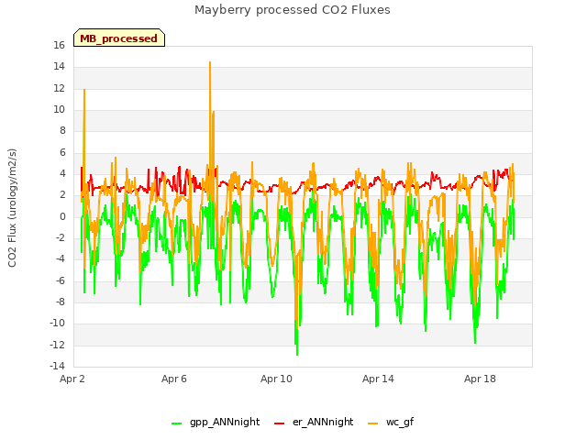Click the 14 y-axis tick label
Viewport: 587px width, 440px height.
pyautogui.click(x=59, y=67)
